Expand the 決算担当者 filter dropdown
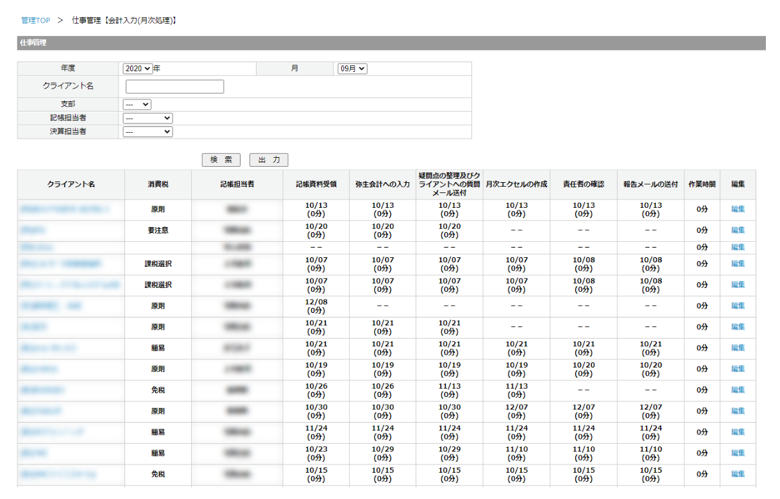This screenshot has height=499, width=780. [148, 131]
